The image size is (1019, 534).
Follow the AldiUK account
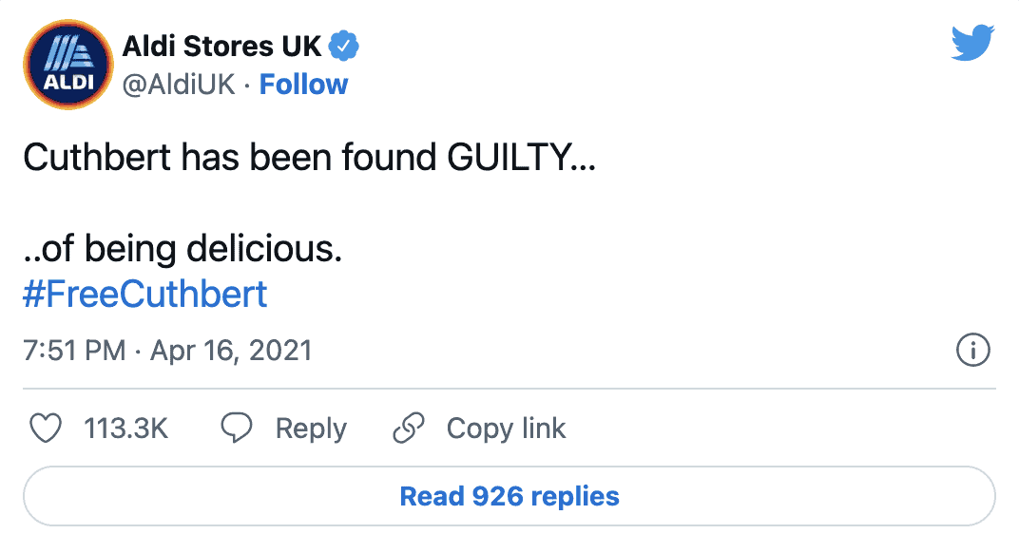(x=303, y=85)
